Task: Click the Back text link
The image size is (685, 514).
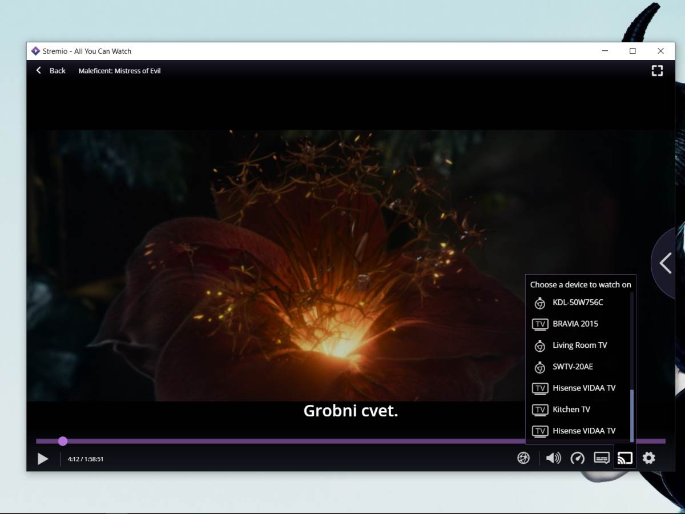Action: 57,71
